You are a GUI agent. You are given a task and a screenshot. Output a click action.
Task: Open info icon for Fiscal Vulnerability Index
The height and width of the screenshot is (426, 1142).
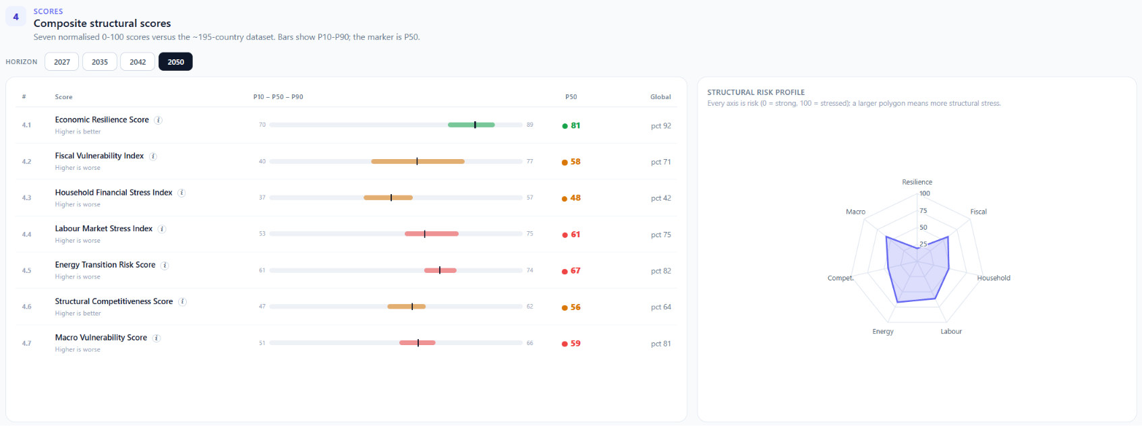153,156
